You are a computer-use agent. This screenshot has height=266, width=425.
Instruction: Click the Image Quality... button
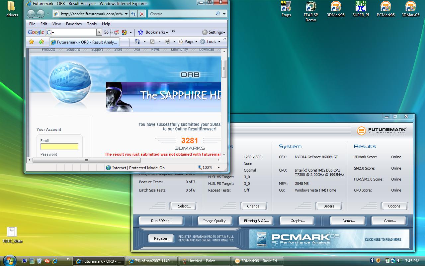click(x=216, y=220)
